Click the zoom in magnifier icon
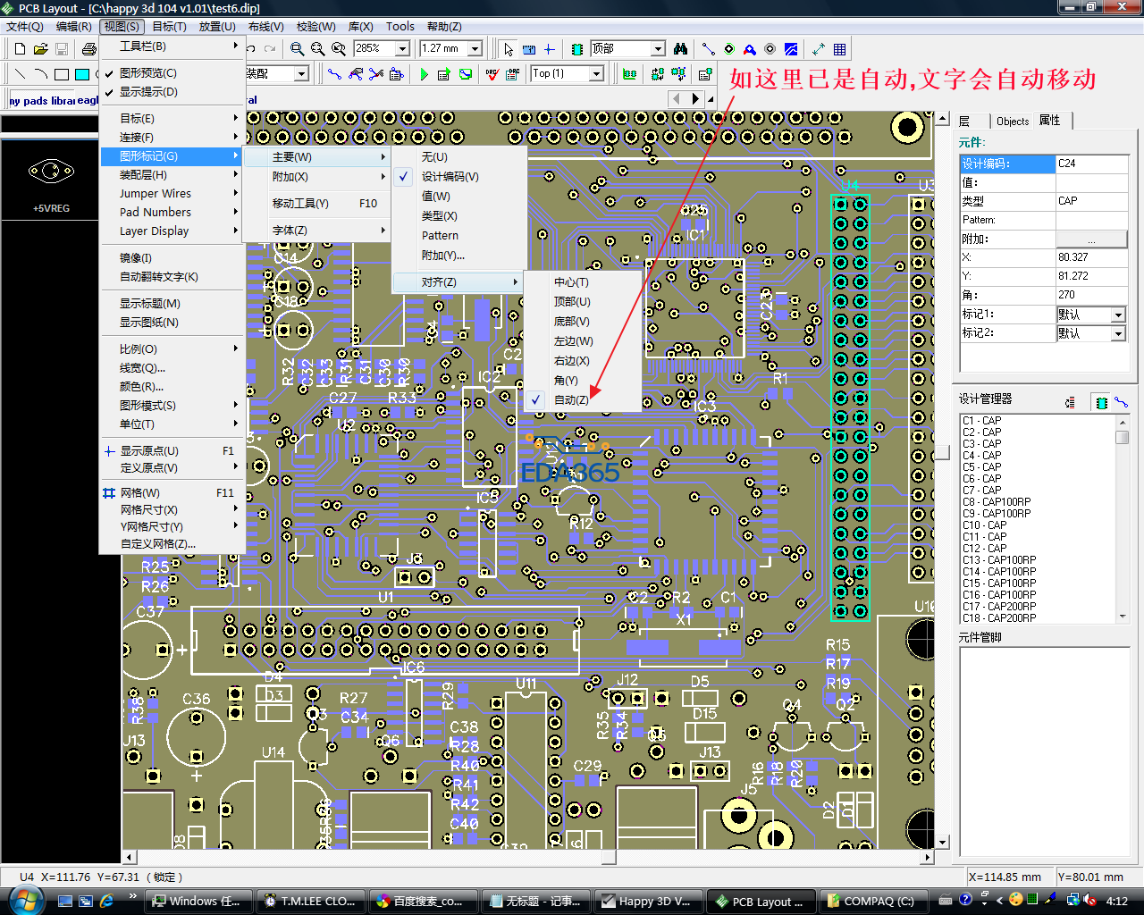The image size is (1144, 915). (298, 49)
